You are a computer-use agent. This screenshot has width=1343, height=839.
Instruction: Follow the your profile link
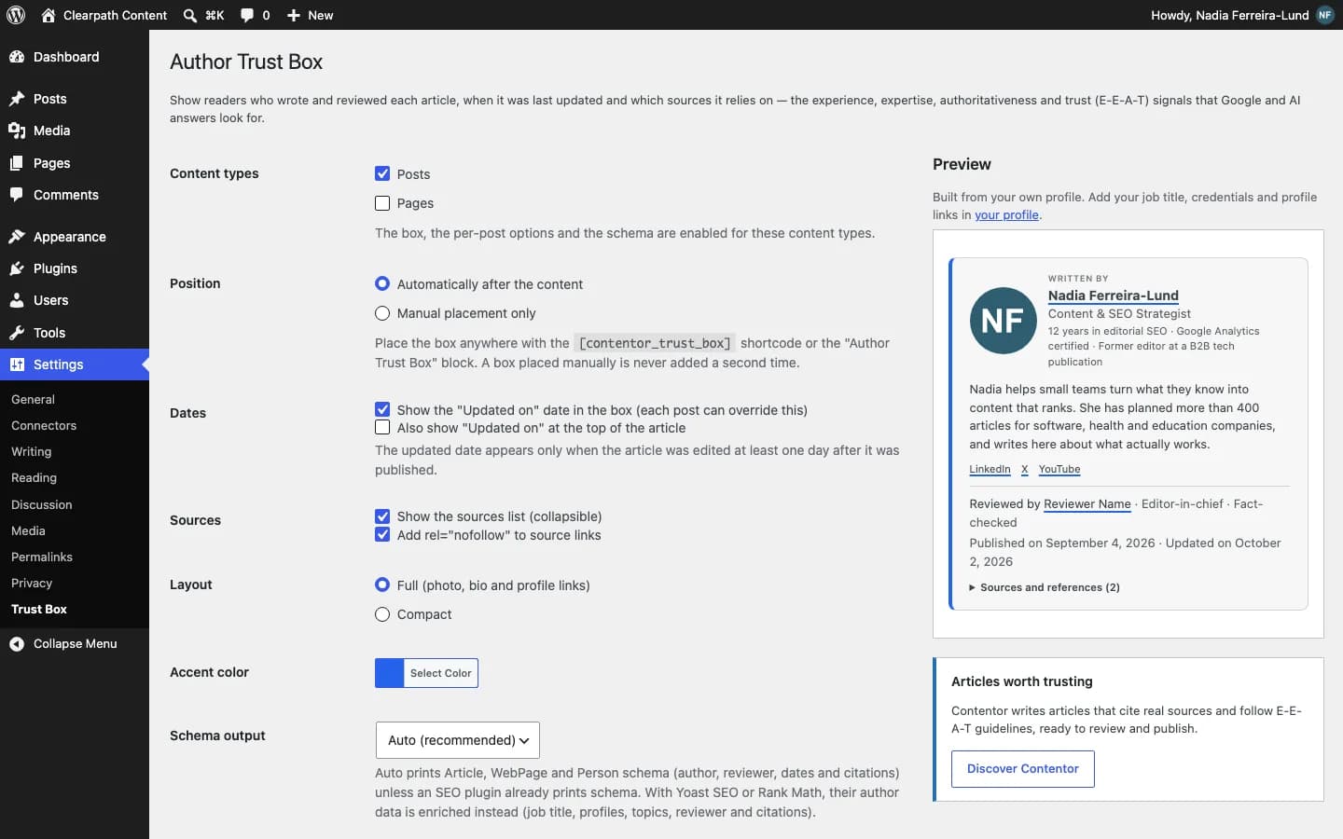tap(1006, 214)
